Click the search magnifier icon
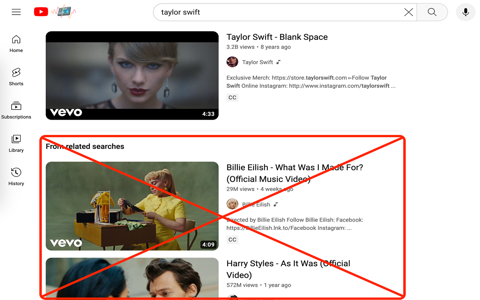Image resolution: width=480 pixels, height=300 pixels. point(432,12)
